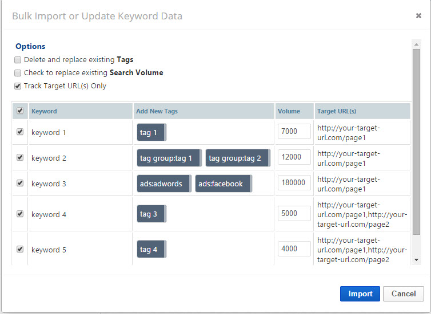Focus the volume field showing 180000
The width and height of the screenshot is (431, 314).
point(294,183)
